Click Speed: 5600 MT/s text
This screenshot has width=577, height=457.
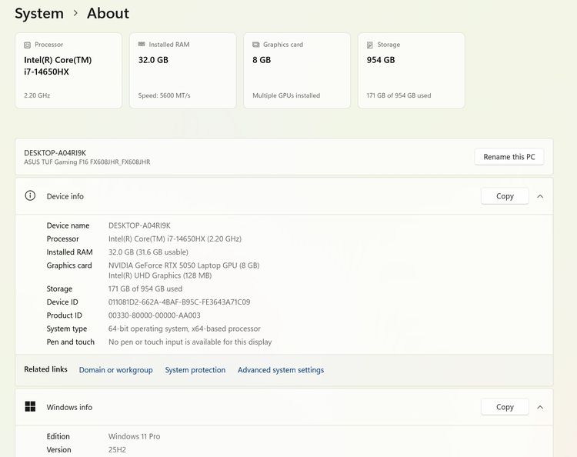(x=164, y=95)
